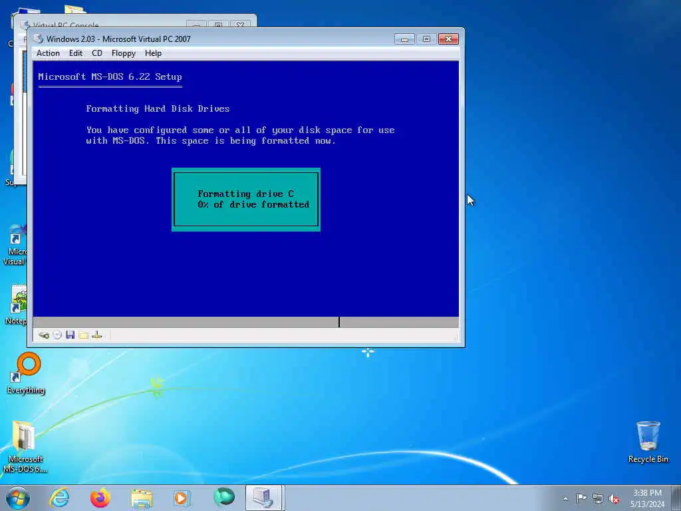Click the Virtual PC taskbar button
Viewport: 681px width, 511px height.
click(265, 498)
